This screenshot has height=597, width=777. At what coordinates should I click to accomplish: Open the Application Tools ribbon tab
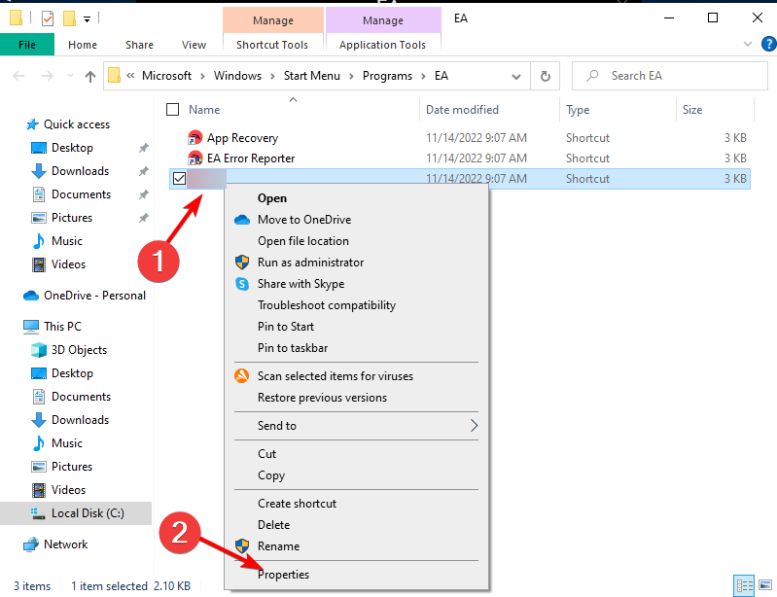382,45
